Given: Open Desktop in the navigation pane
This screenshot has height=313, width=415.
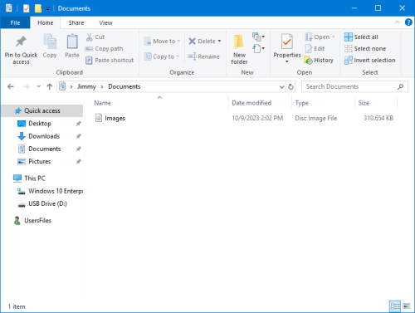Looking at the screenshot, I should pos(40,124).
